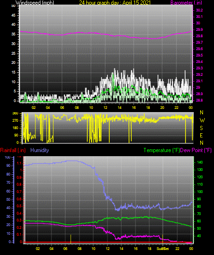Viewport: 214px width, 255px height.
Task: Click 60 on the temperature axis
Action: pyautogui.click(x=199, y=221)
